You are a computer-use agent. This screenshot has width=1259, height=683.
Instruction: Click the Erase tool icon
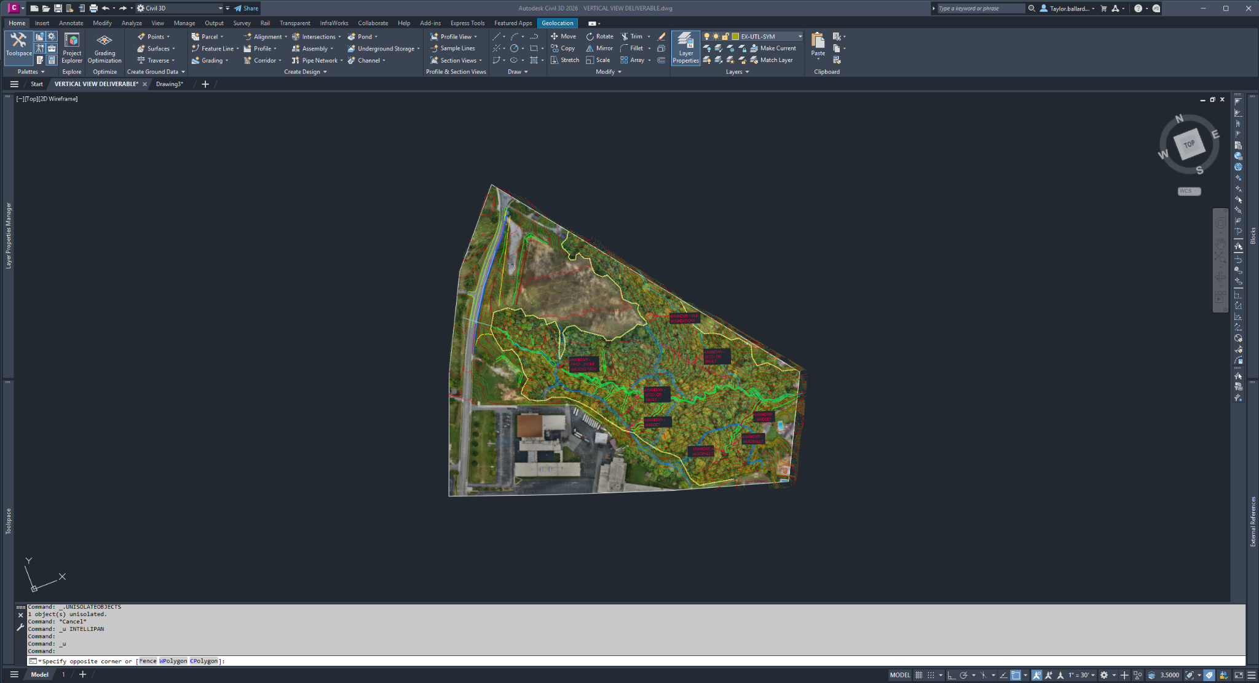coord(661,36)
